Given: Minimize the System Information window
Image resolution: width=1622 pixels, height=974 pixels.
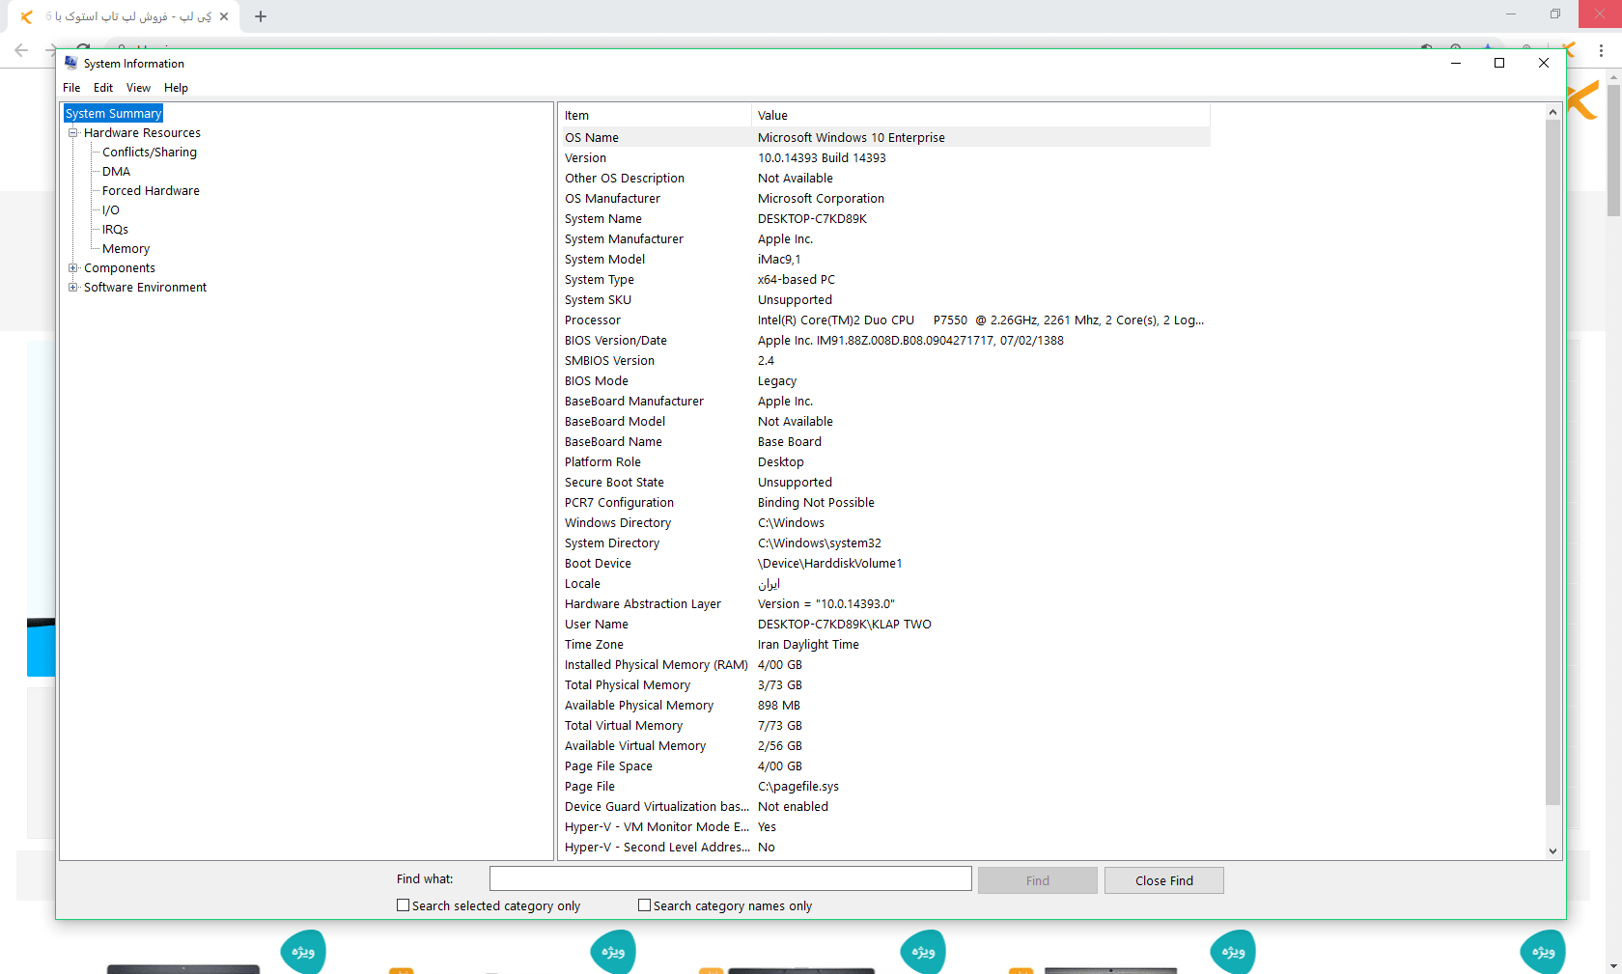Looking at the screenshot, I should (1455, 63).
